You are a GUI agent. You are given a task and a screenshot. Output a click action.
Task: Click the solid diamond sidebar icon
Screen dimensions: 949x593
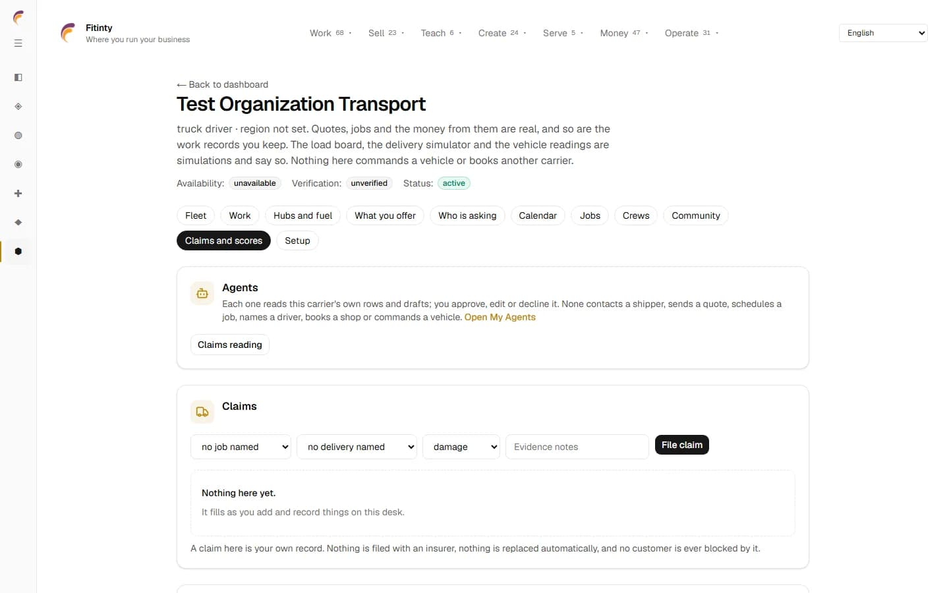pyautogui.click(x=18, y=223)
